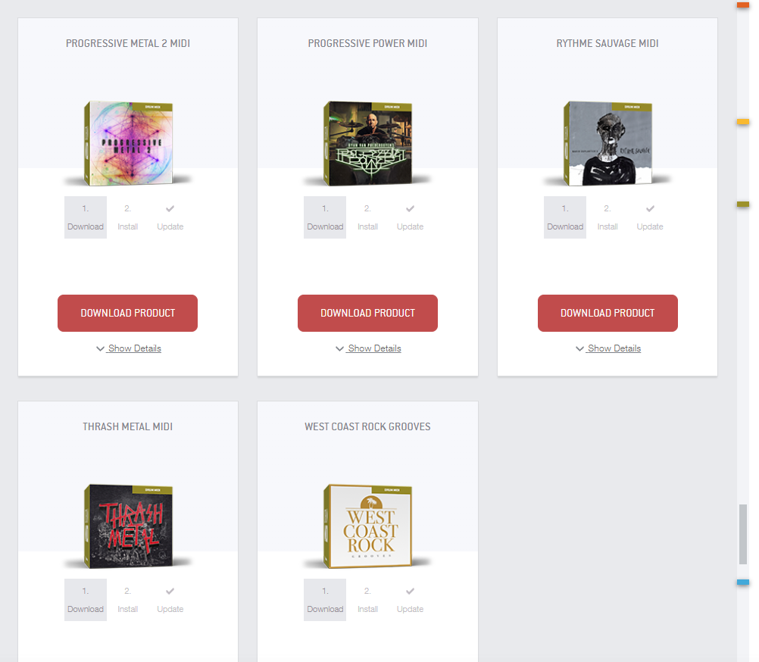Click the Progressive Power MIDI box art

pyautogui.click(x=368, y=143)
